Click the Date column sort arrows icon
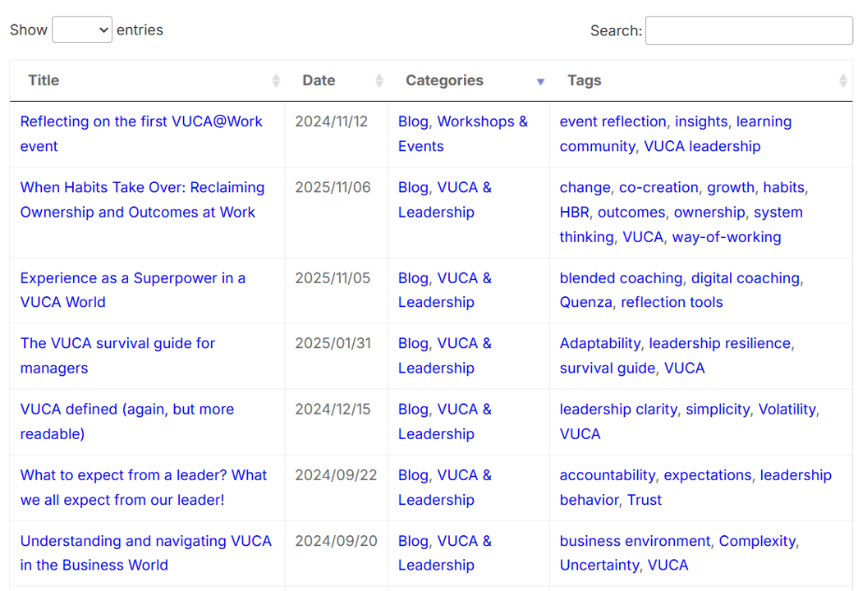858x591 pixels. pyautogui.click(x=379, y=80)
